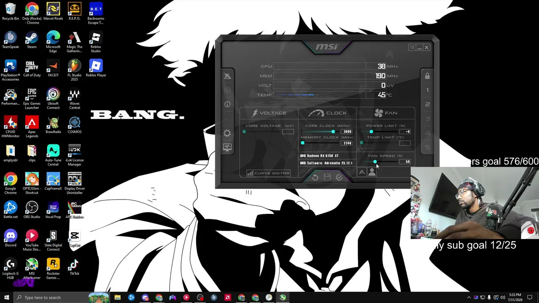Image resolution: width=539 pixels, height=303 pixels.
Task: Select the Ubisoft Connect desktop icon
Action: 53,98
